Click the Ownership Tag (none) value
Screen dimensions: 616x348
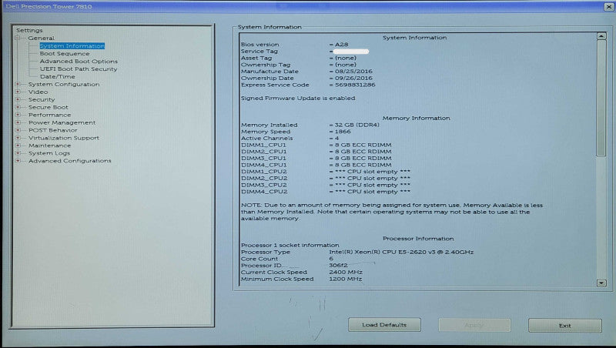pyautogui.click(x=345, y=65)
